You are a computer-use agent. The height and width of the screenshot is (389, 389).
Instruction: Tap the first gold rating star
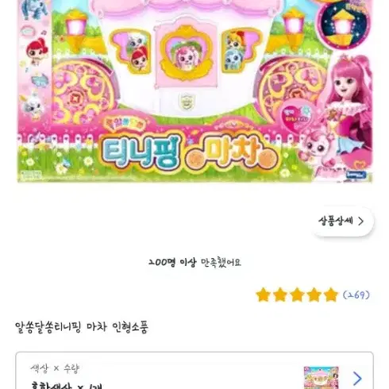pos(263,295)
